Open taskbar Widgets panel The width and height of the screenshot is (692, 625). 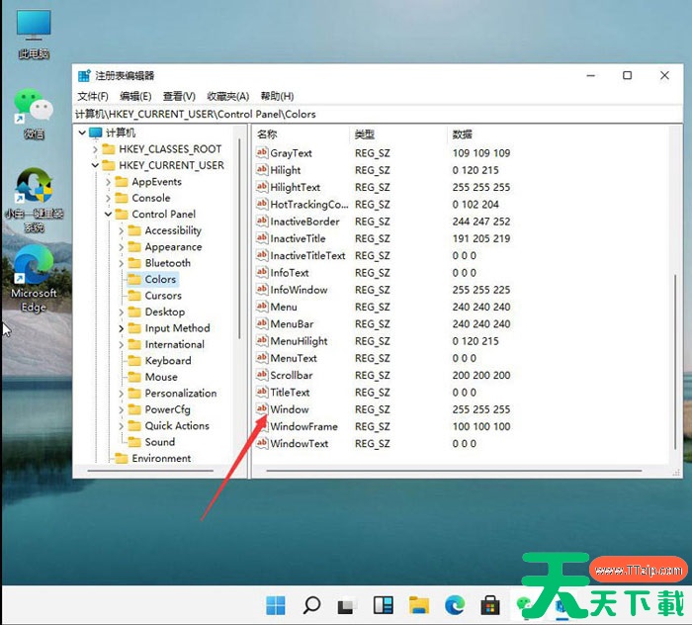(x=384, y=605)
